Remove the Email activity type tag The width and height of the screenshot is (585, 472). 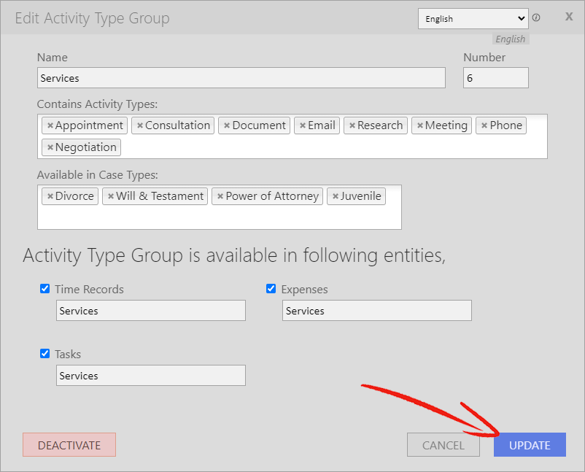(x=303, y=125)
